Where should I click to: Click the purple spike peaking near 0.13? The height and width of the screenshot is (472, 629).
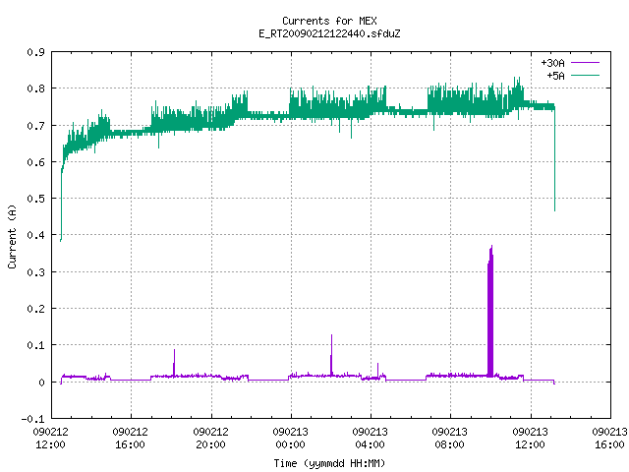(x=331, y=355)
